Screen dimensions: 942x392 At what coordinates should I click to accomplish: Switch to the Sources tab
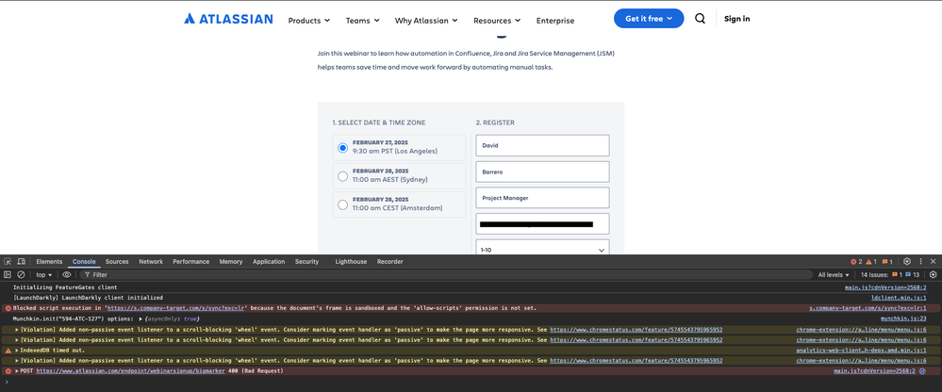tap(117, 262)
